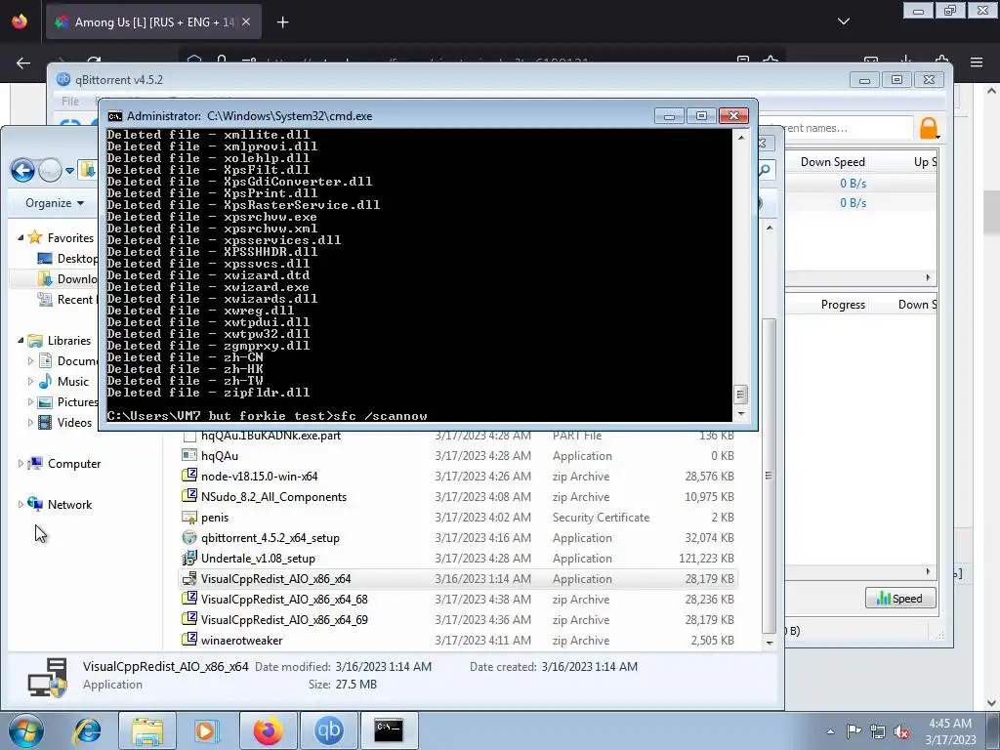This screenshot has width=1000, height=750.
Task: Click the Explorer Back arrow button
Action: [x=23, y=170]
